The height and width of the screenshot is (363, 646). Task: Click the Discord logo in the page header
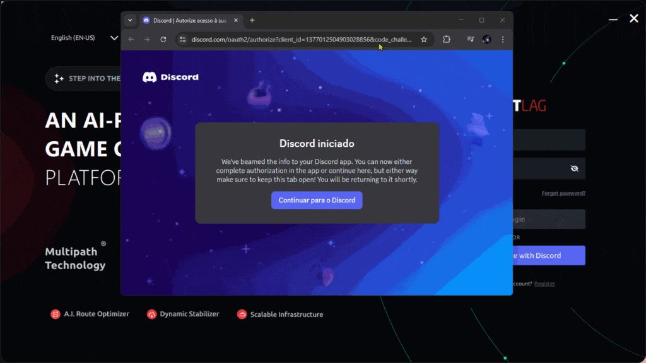click(170, 77)
